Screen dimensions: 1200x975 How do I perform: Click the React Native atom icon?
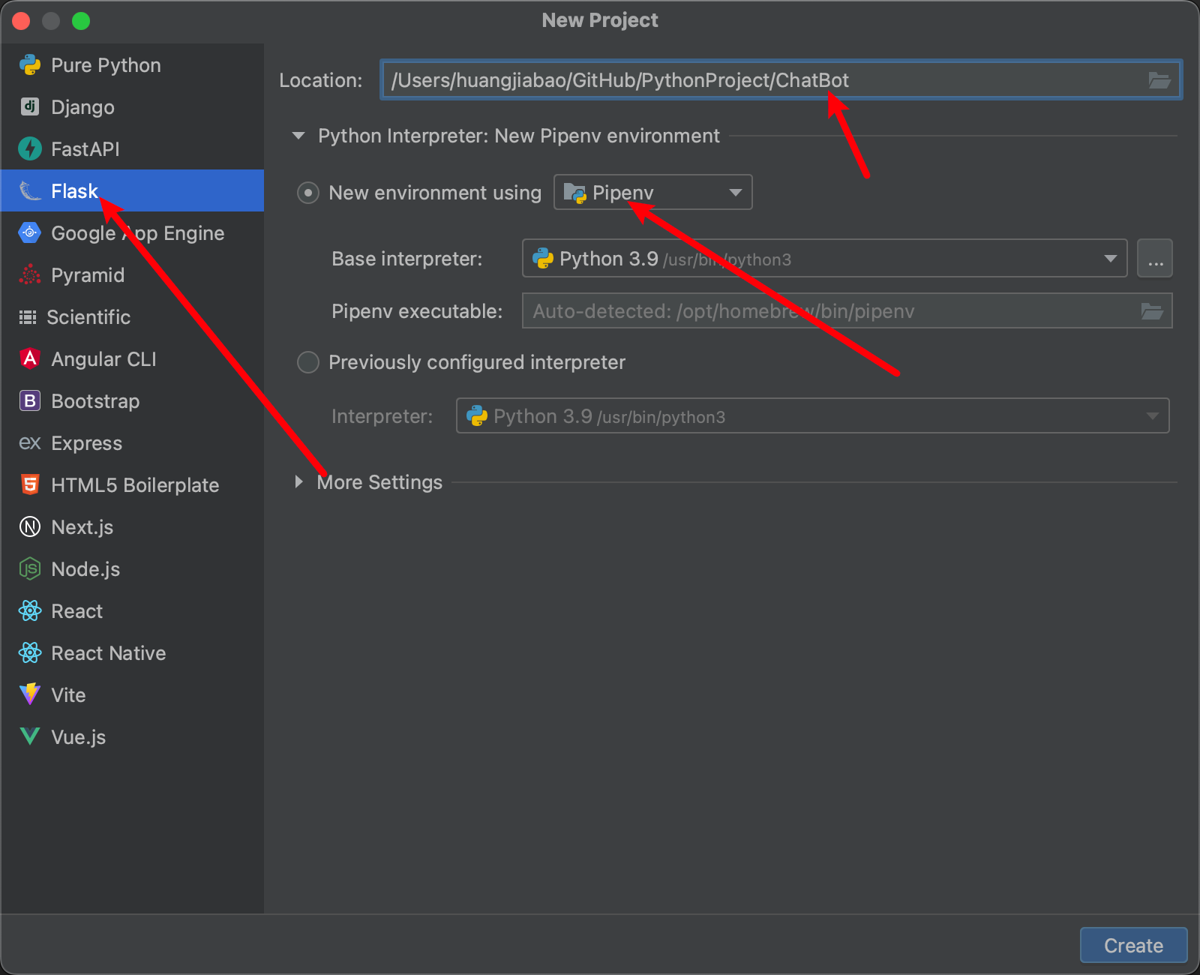pyautogui.click(x=30, y=653)
